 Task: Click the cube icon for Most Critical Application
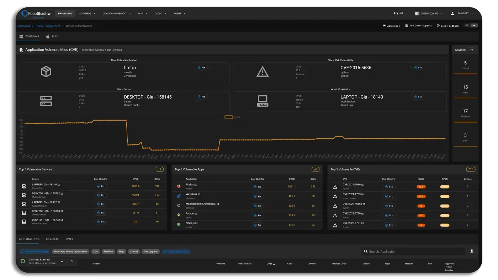(x=46, y=72)
